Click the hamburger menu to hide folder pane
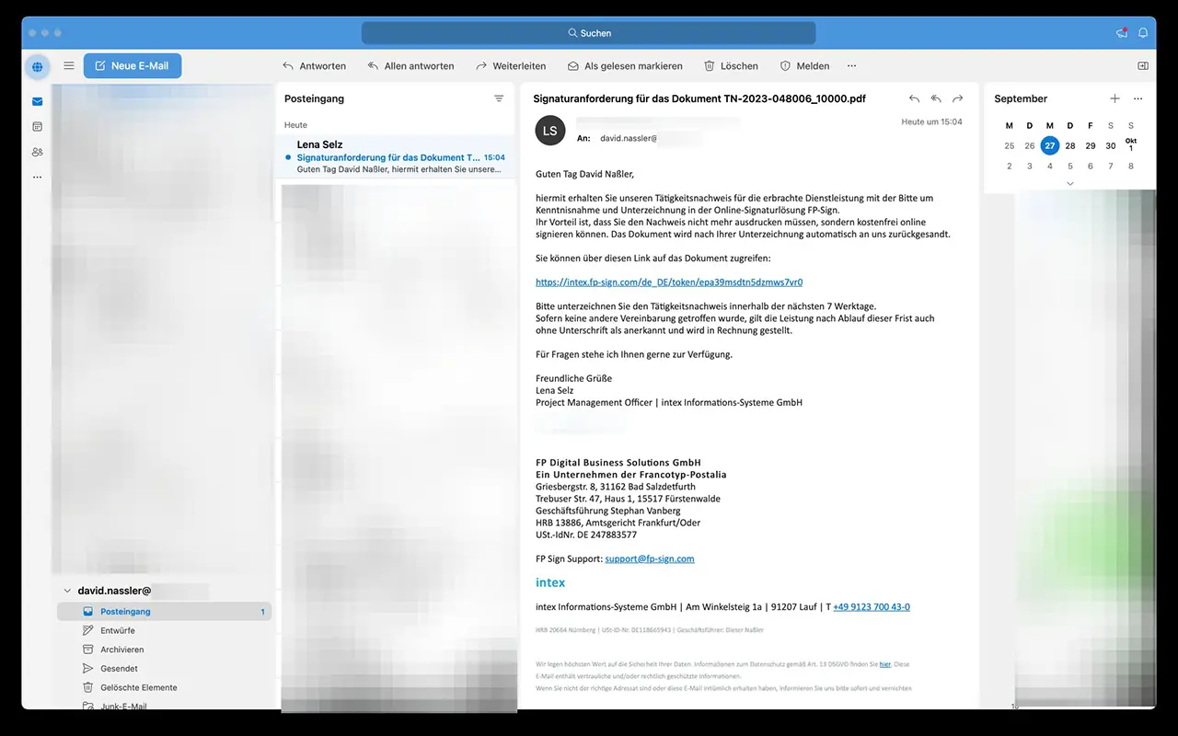The width and height of the screenshot is (1178, 736). 69,66
